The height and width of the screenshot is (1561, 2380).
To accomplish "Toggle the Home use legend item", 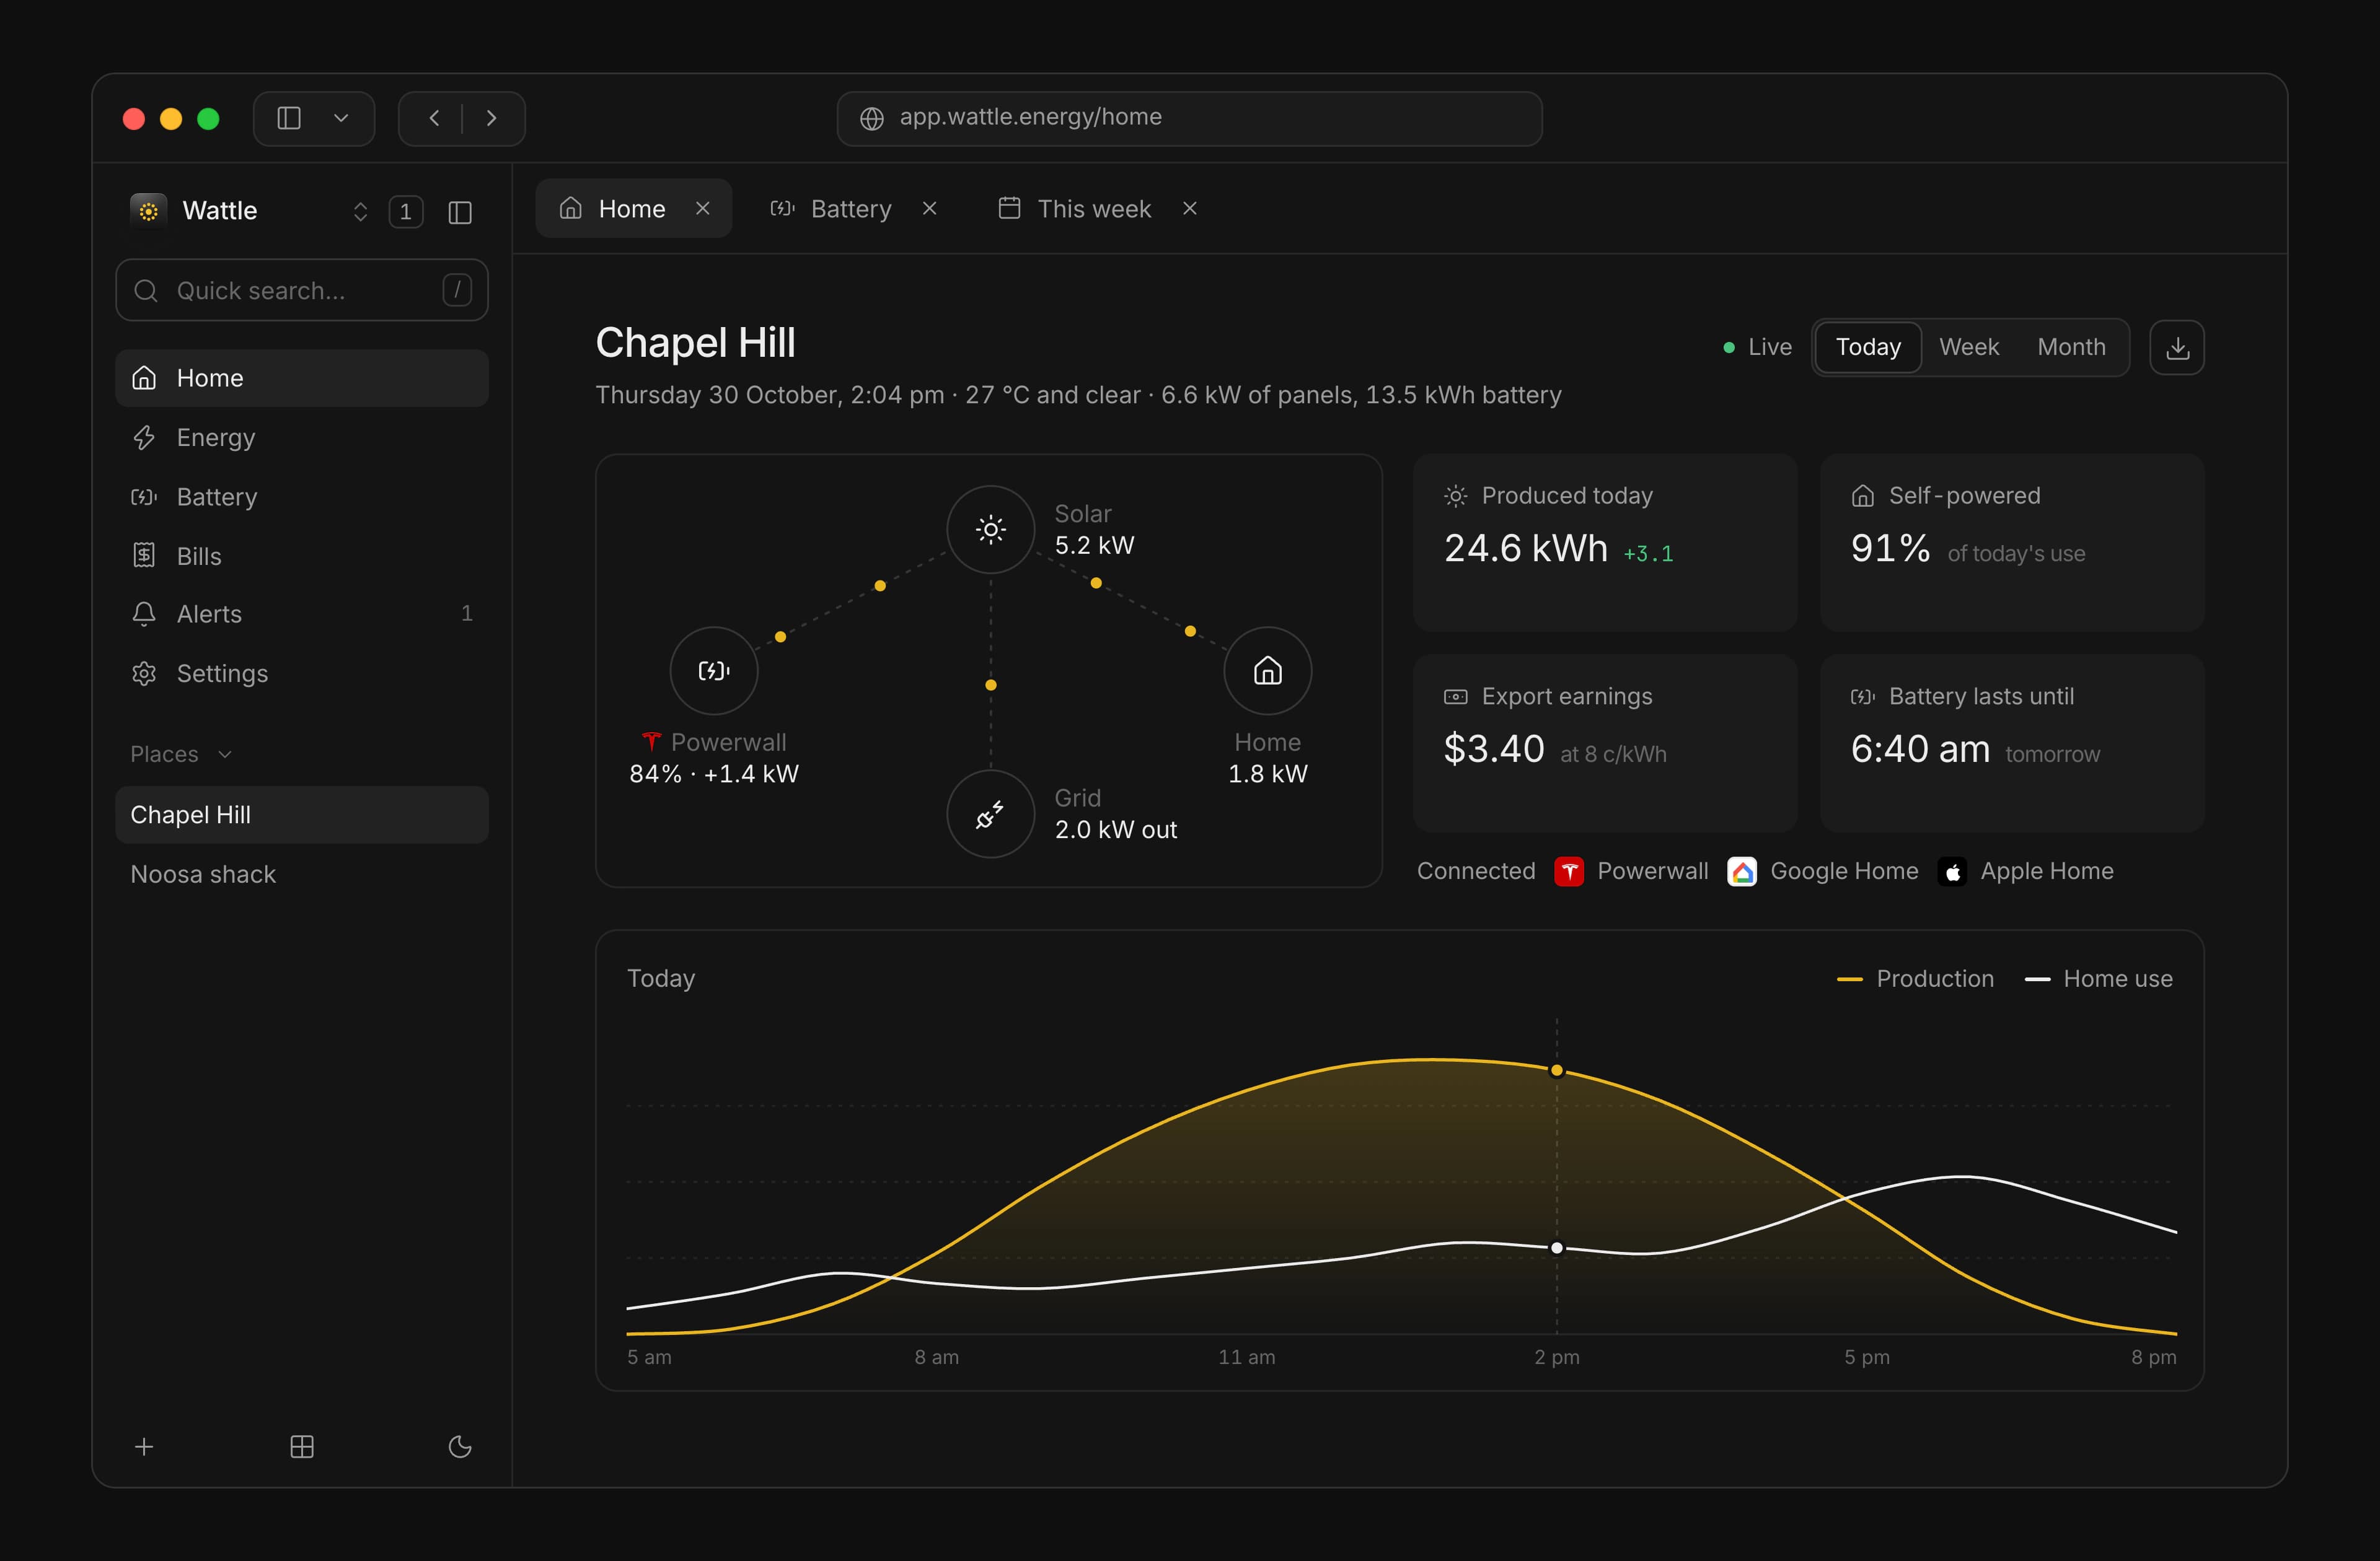I will [2098, 979].
